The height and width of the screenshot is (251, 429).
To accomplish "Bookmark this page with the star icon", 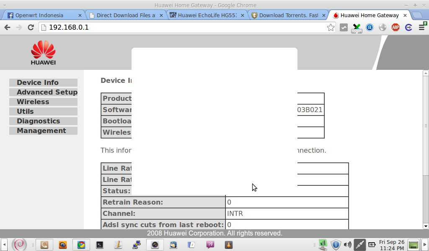I will coord(331,27).
